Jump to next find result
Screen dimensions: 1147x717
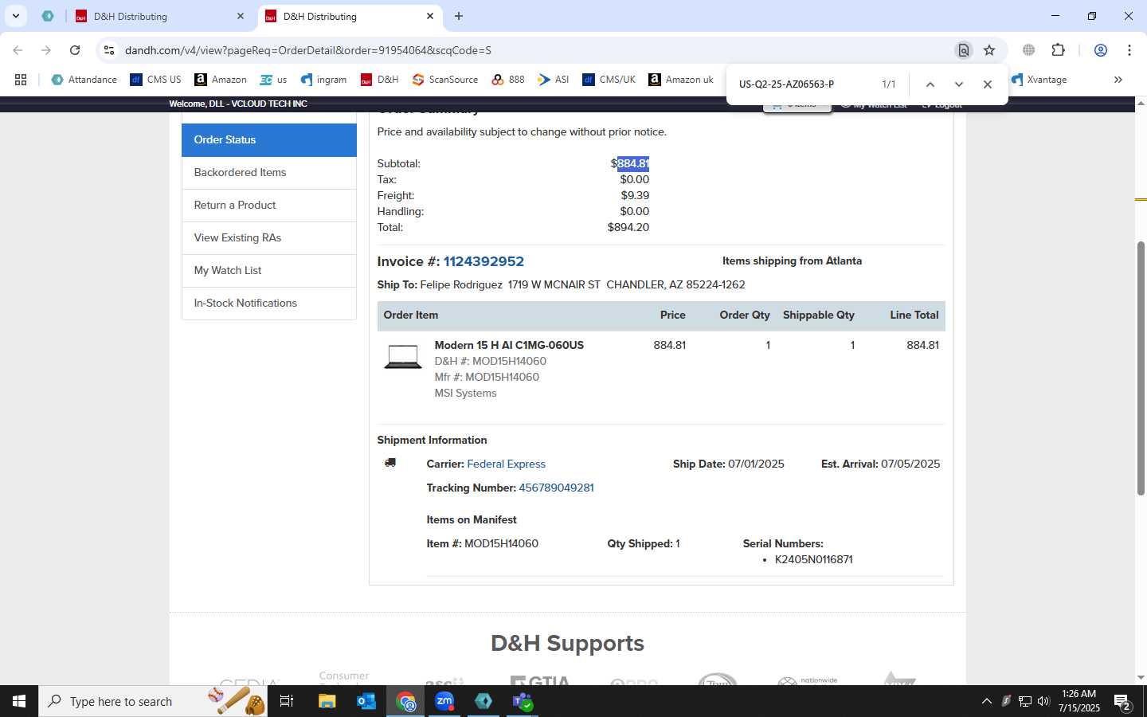point(959,84)
